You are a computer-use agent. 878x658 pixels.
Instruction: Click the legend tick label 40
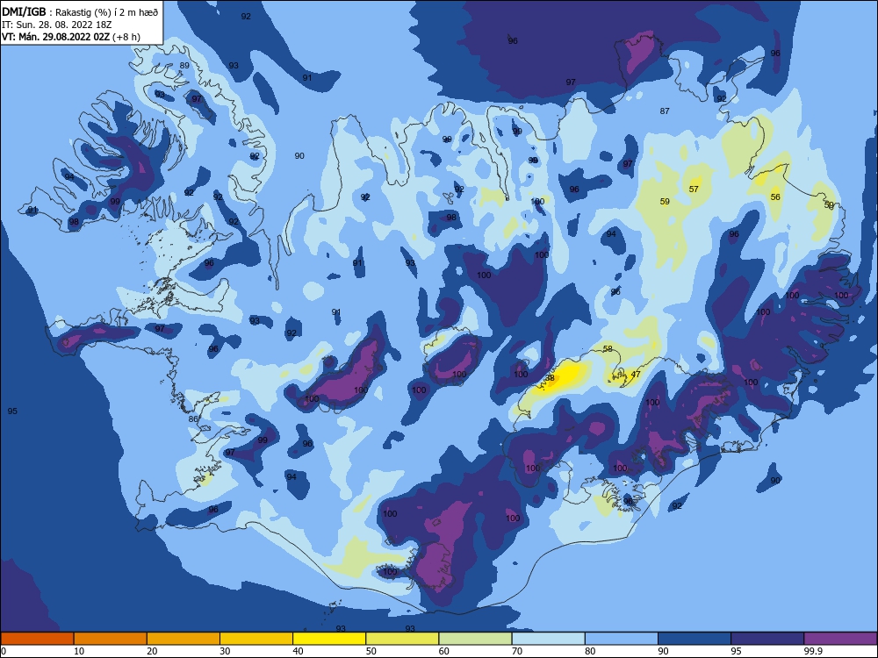pos(299,651)
